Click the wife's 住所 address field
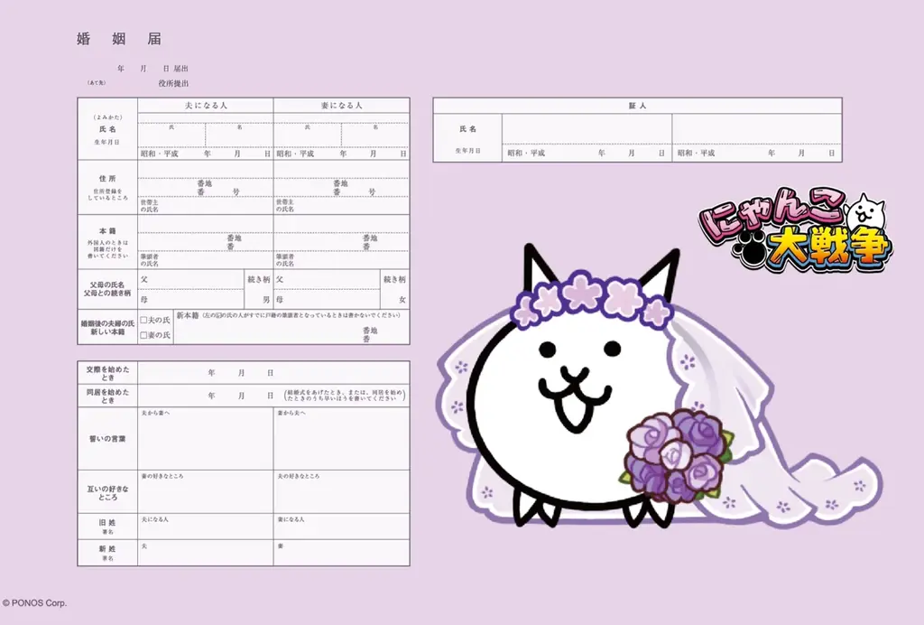Viewport: 924px width, 625px height. [342, 179]
